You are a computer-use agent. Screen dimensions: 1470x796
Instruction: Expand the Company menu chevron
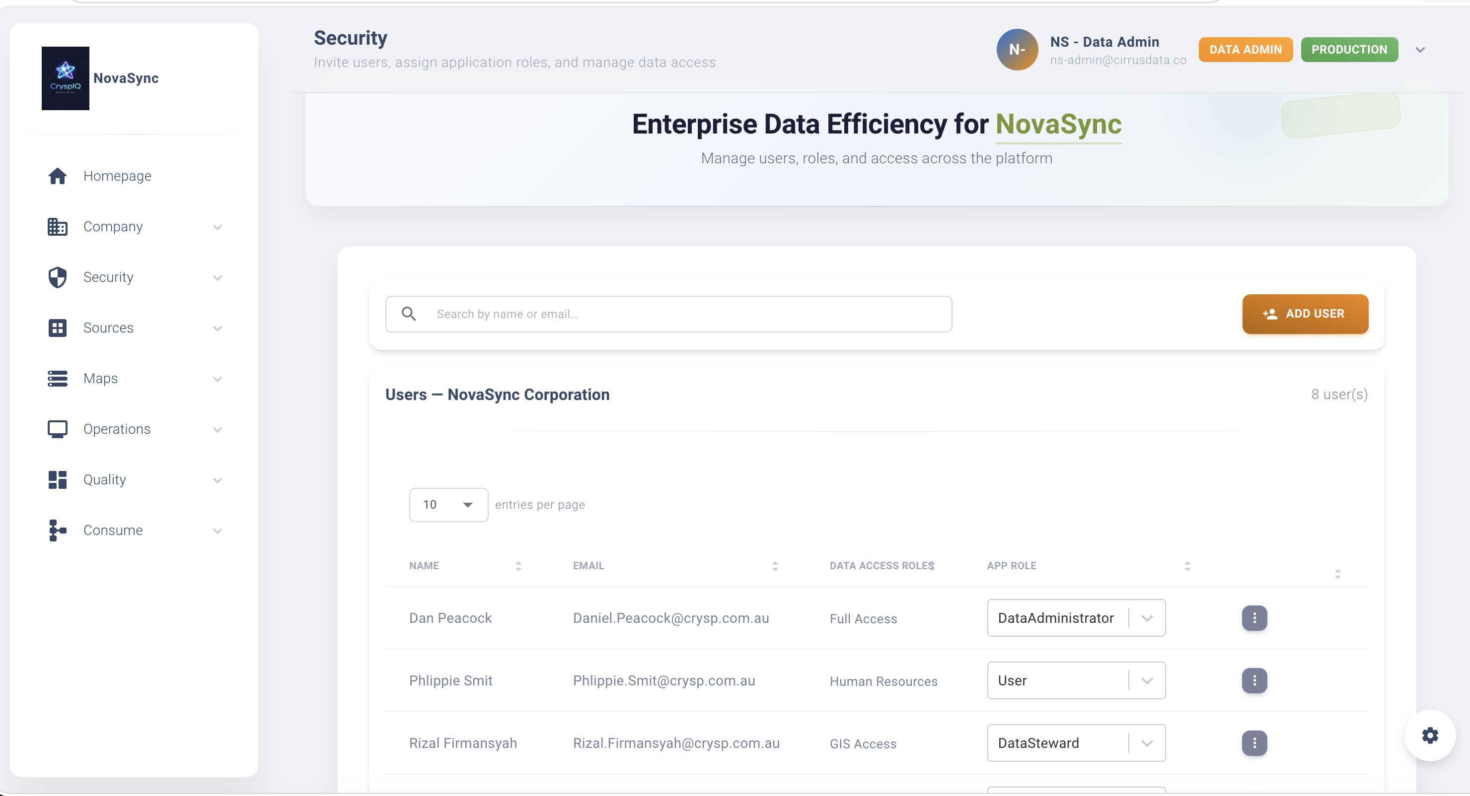(x=218, y=227)
